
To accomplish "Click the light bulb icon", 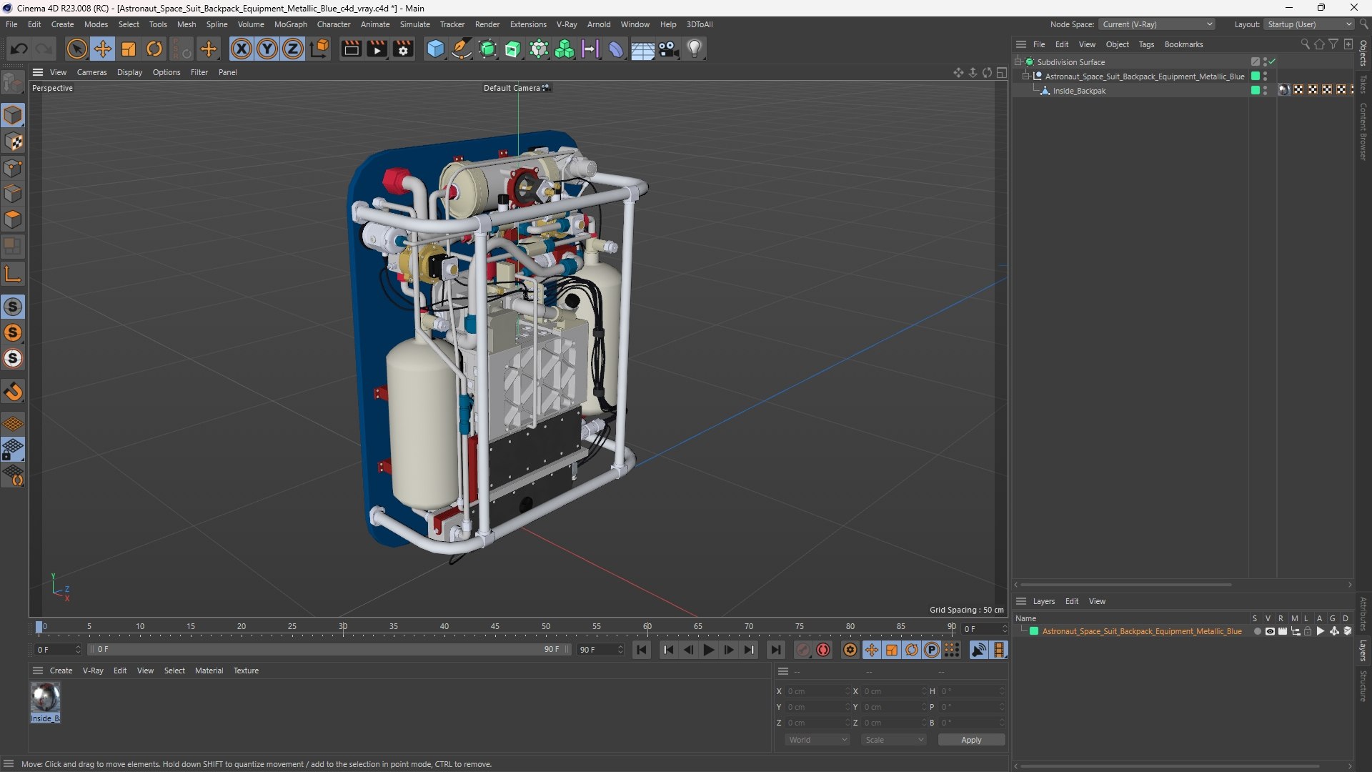I will coord(695,49).
